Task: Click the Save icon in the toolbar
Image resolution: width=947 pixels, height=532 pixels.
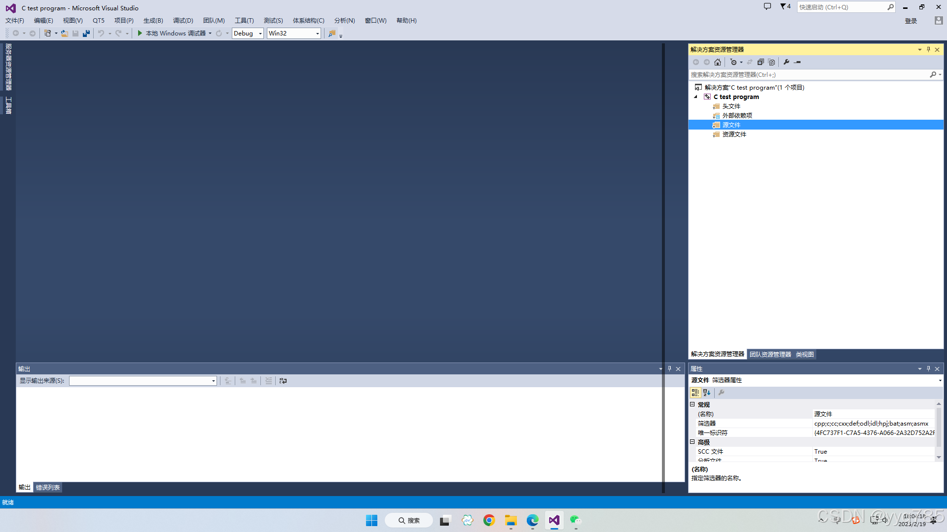Action: point(75,33)
